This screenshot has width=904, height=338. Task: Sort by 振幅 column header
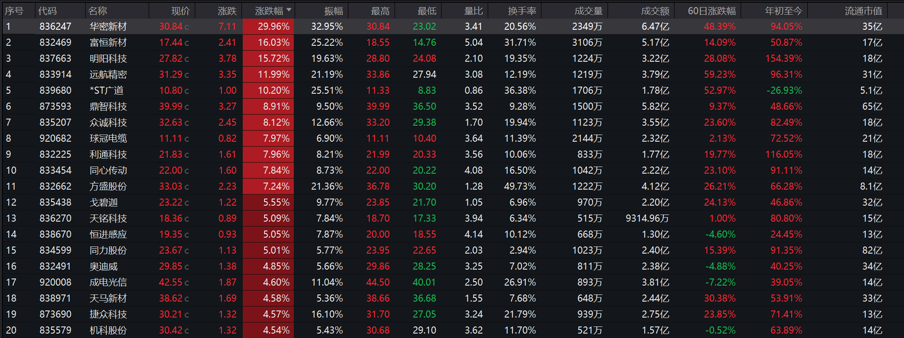click(x=333, y=11)
